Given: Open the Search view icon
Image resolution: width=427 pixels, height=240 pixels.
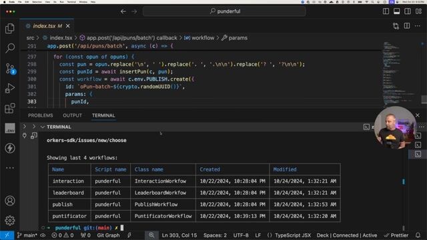Looking at the screenshot, I should tap(10, 48).
